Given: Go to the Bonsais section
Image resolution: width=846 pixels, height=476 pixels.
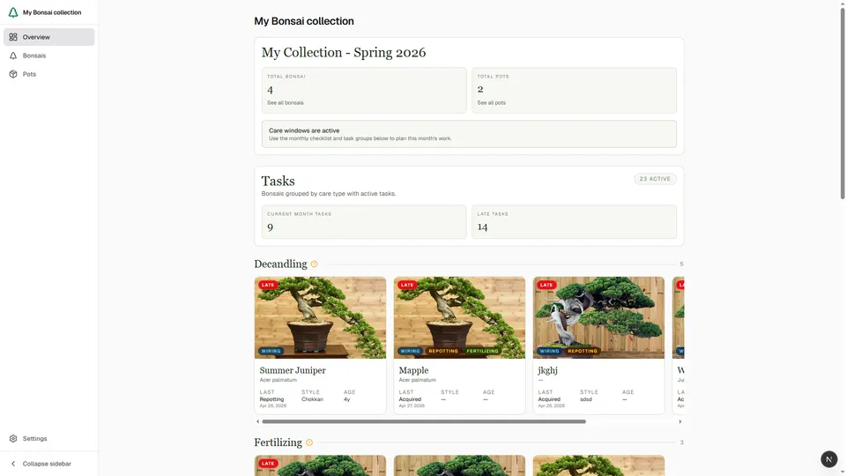Looking at the screenshot, I should pyautogui.click(x=49, y=56).
